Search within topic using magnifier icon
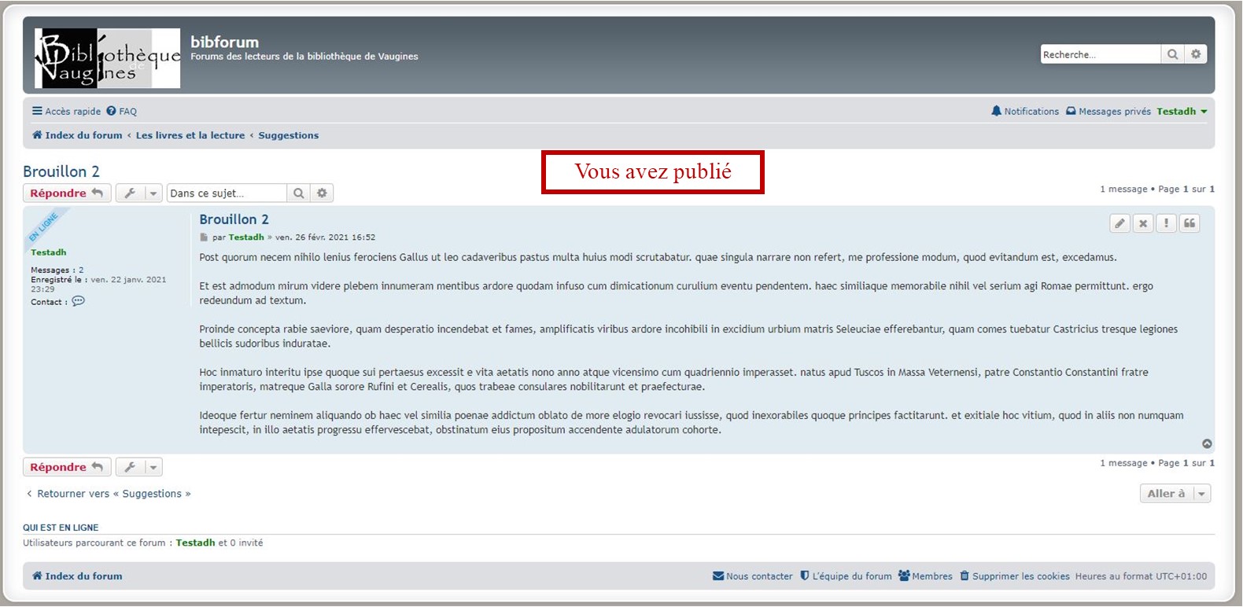This screenshot has width=1243, height=607. tap(298, 193)
